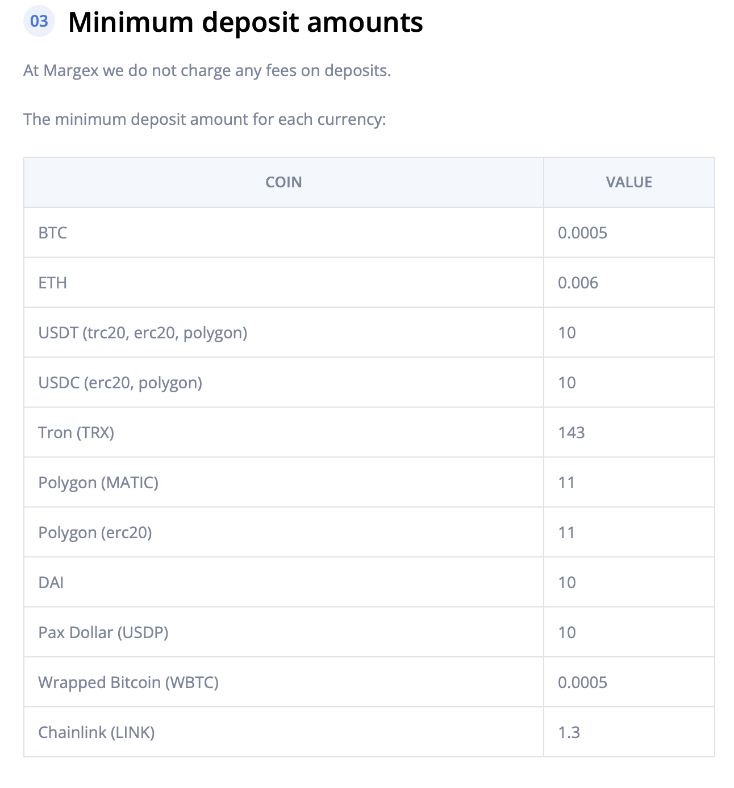Click the Minimum deposit amounts heading
This screenshot has height=788, width=734.
click(x=245, y=23)
